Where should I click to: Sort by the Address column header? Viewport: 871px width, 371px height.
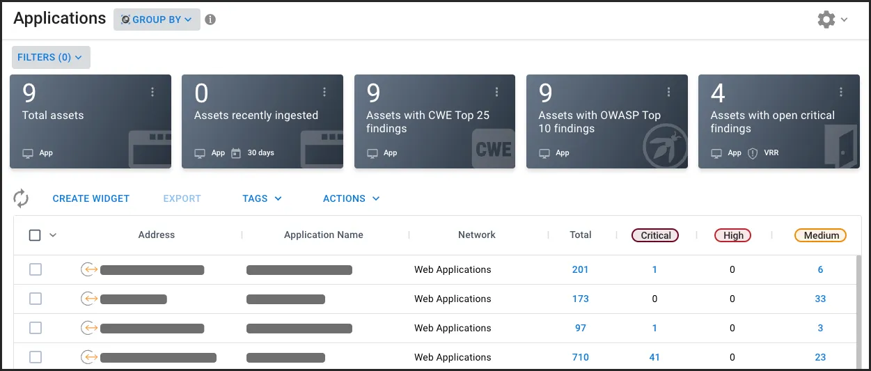pos(157,235)
